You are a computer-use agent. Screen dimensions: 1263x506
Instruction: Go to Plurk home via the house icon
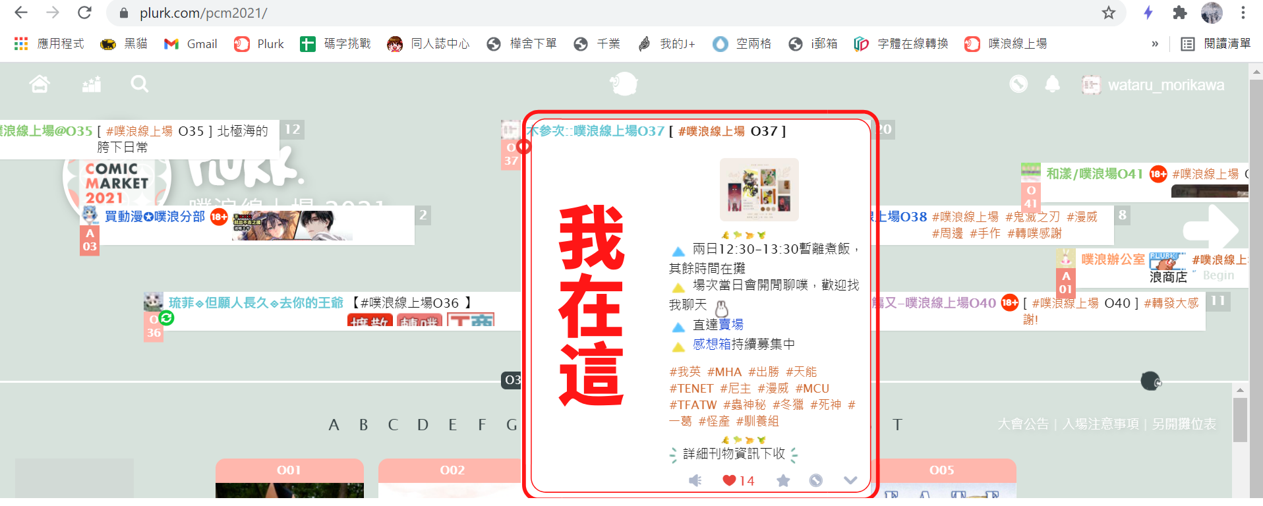[40, 84]
